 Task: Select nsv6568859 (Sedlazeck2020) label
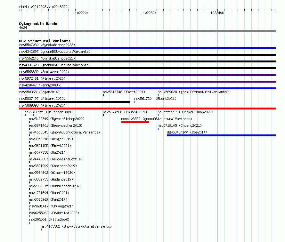[x=44, y=72]
